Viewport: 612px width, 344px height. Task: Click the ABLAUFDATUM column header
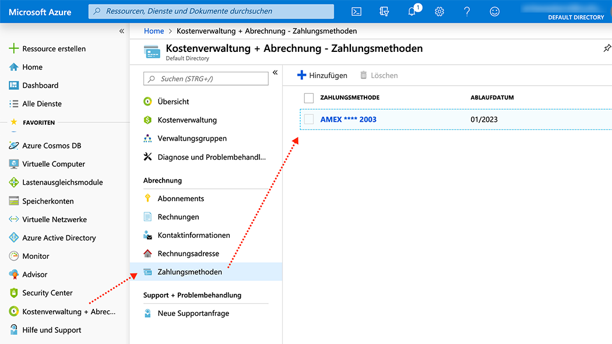tap(492, 97)
